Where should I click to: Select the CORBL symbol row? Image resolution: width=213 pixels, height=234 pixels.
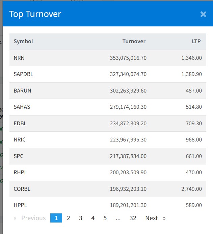22,189
